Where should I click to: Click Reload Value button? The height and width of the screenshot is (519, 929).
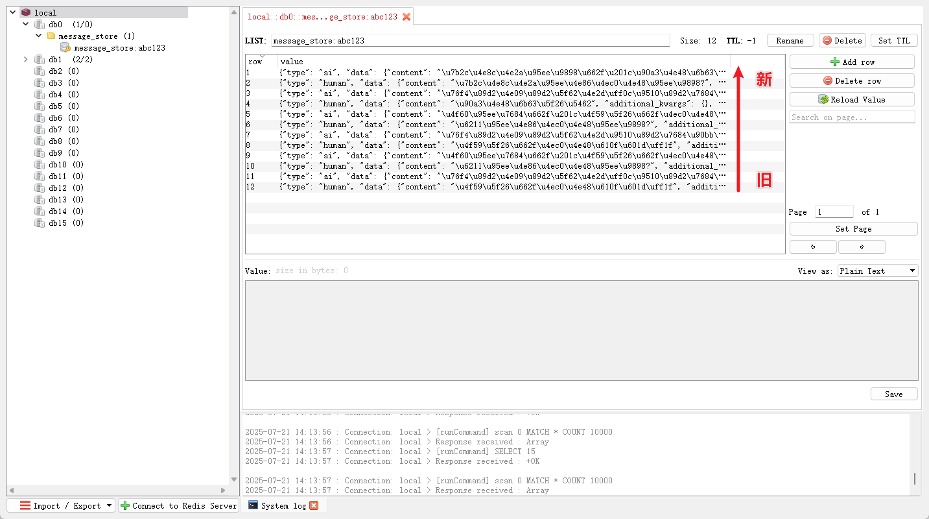(x=852, y=99)
